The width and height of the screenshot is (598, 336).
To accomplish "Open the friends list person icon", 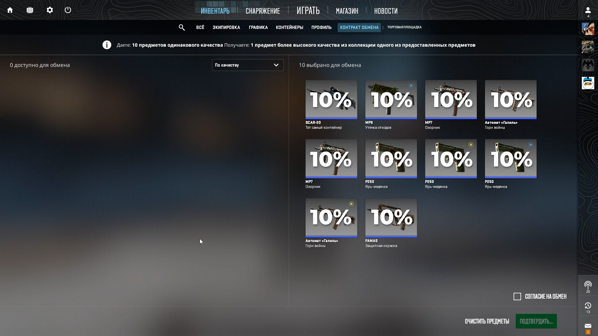I will point(588,11).
